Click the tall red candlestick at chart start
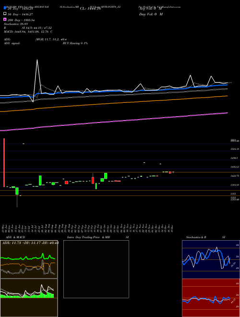This screenshot has height=317, width=240. click(4, 162)
